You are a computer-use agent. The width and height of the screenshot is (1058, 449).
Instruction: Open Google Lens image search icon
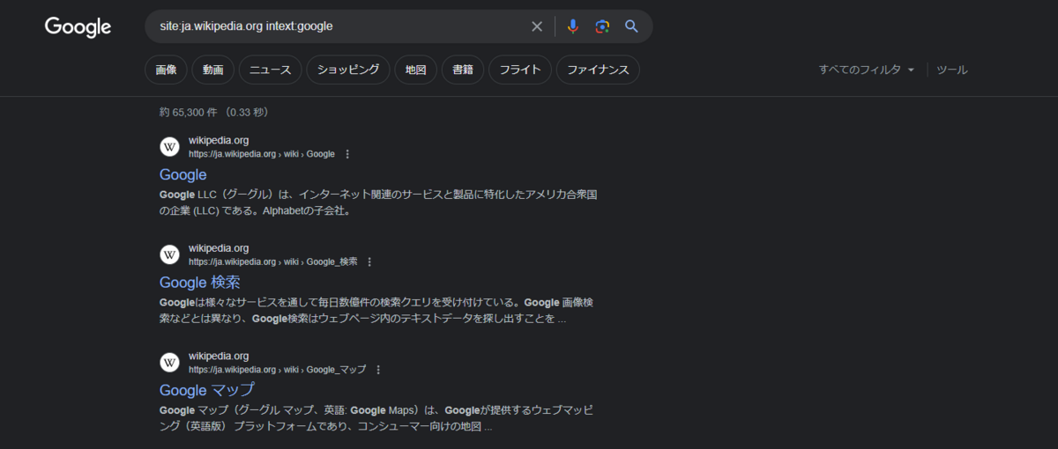(x=602, y=26)
